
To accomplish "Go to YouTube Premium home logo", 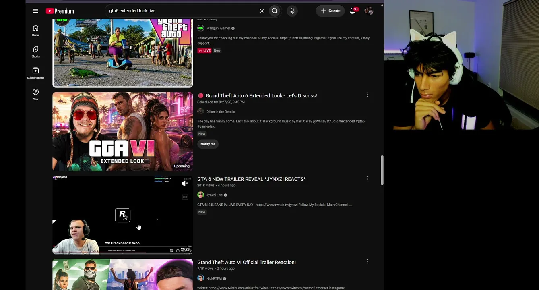I will tap(60, 11).
